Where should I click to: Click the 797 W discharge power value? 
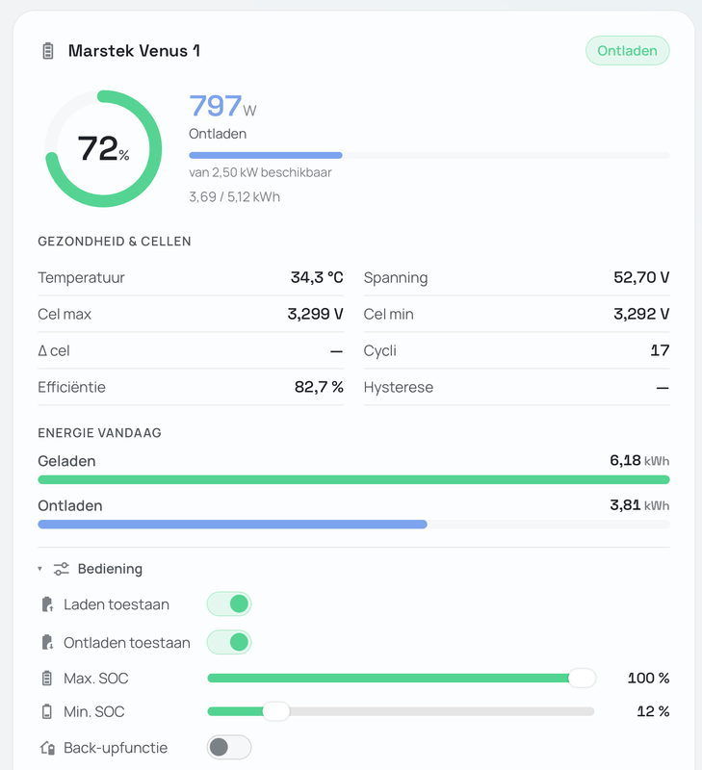pyautogui.click(x=222, y=106)
